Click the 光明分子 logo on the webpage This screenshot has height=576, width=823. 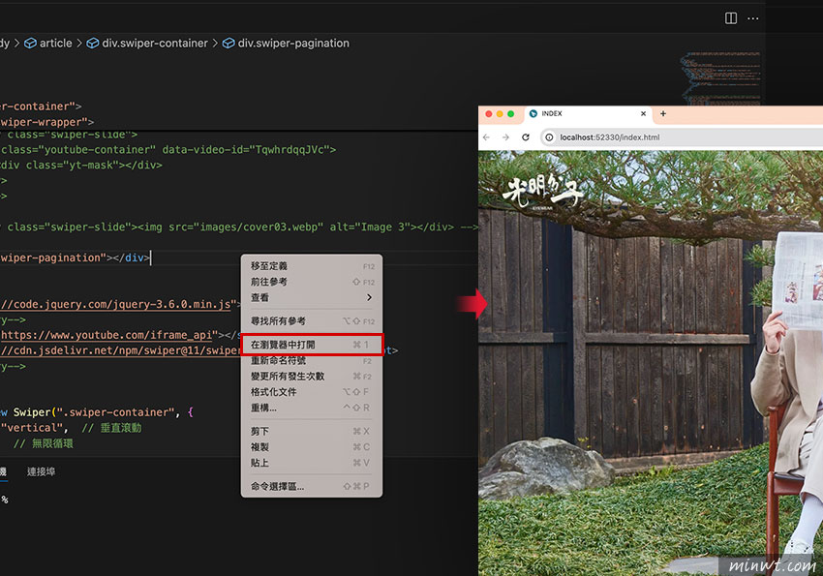pos(542,193)
